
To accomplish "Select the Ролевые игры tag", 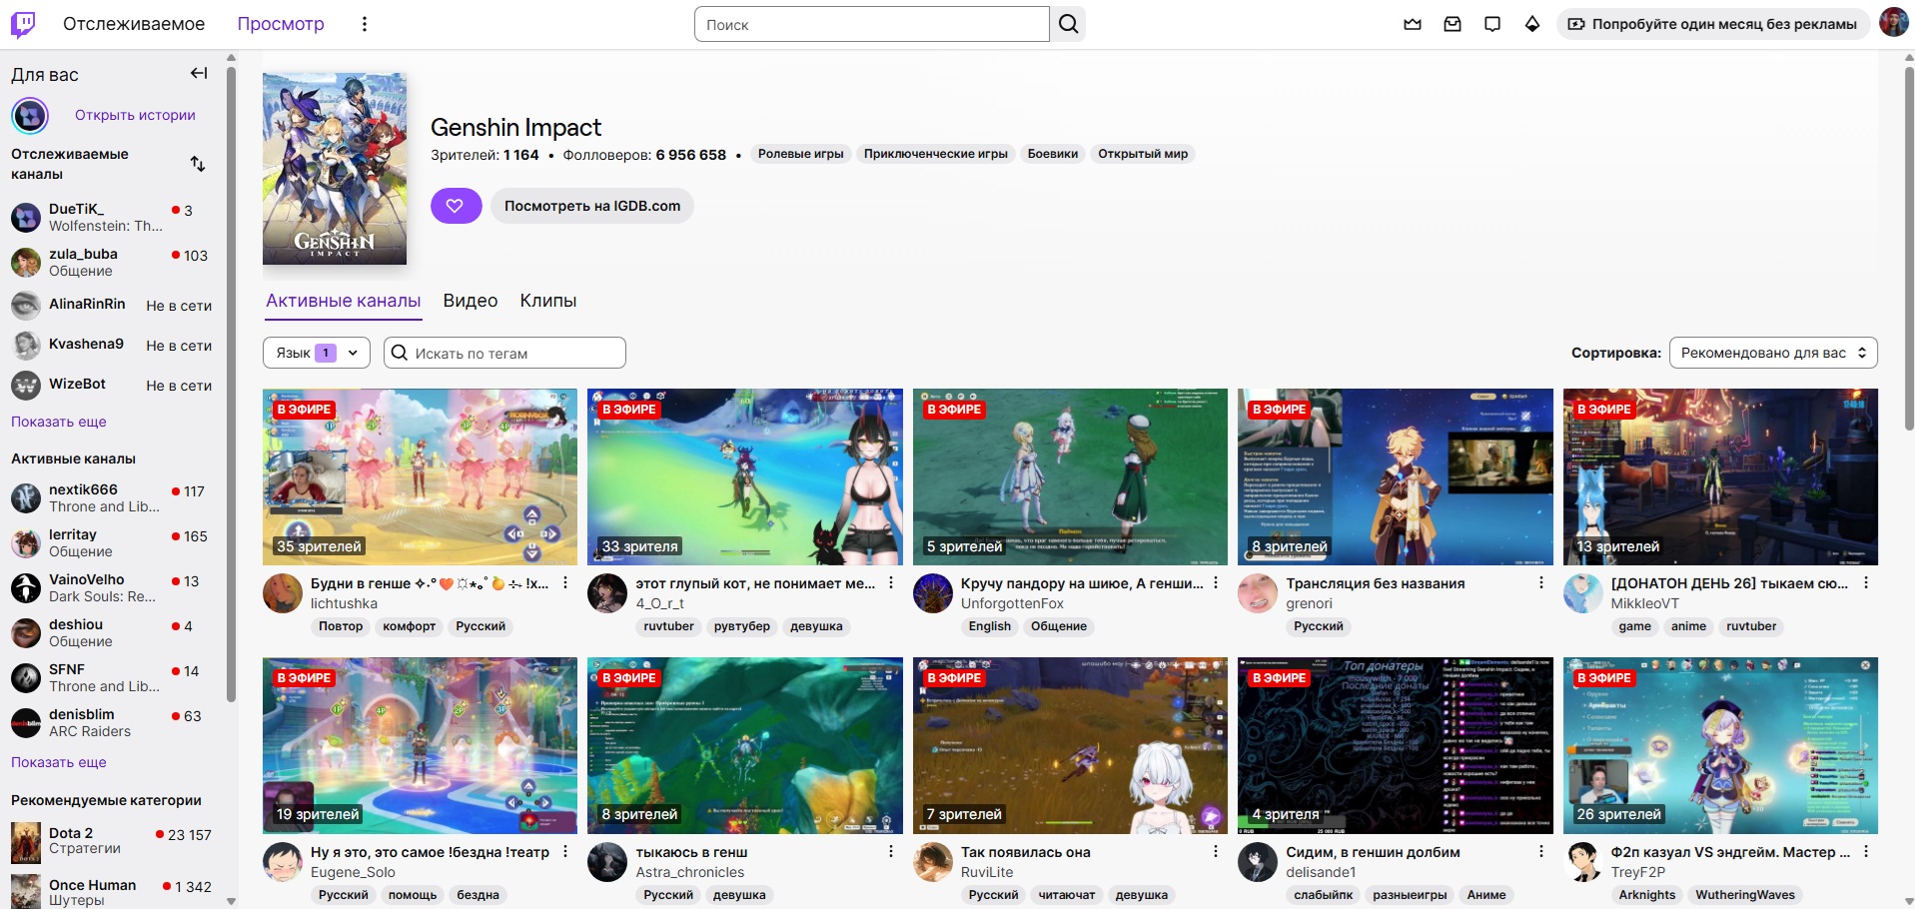I will (801, 154).
